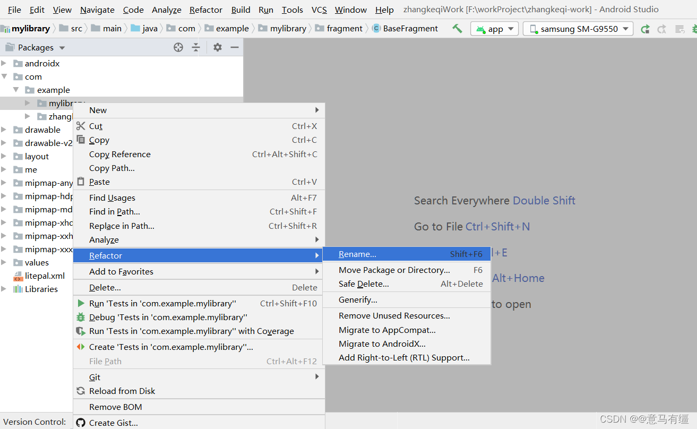Screen dimensions: 697x429
Task: Click Paste with clipboard icon
Action: 199,182
